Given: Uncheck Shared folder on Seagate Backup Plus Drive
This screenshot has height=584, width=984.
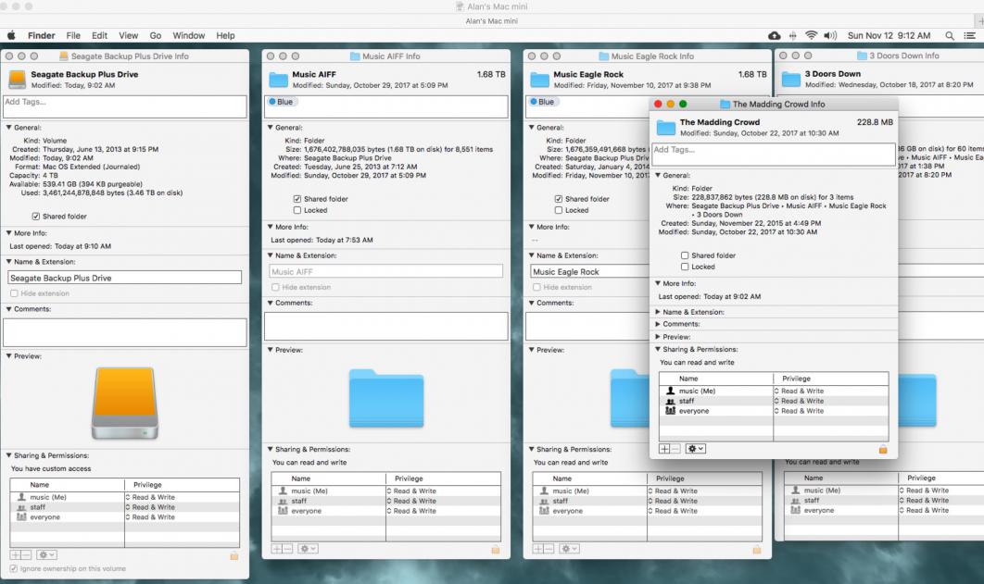Looking at the screenshot, I should (x=36, y=216).
